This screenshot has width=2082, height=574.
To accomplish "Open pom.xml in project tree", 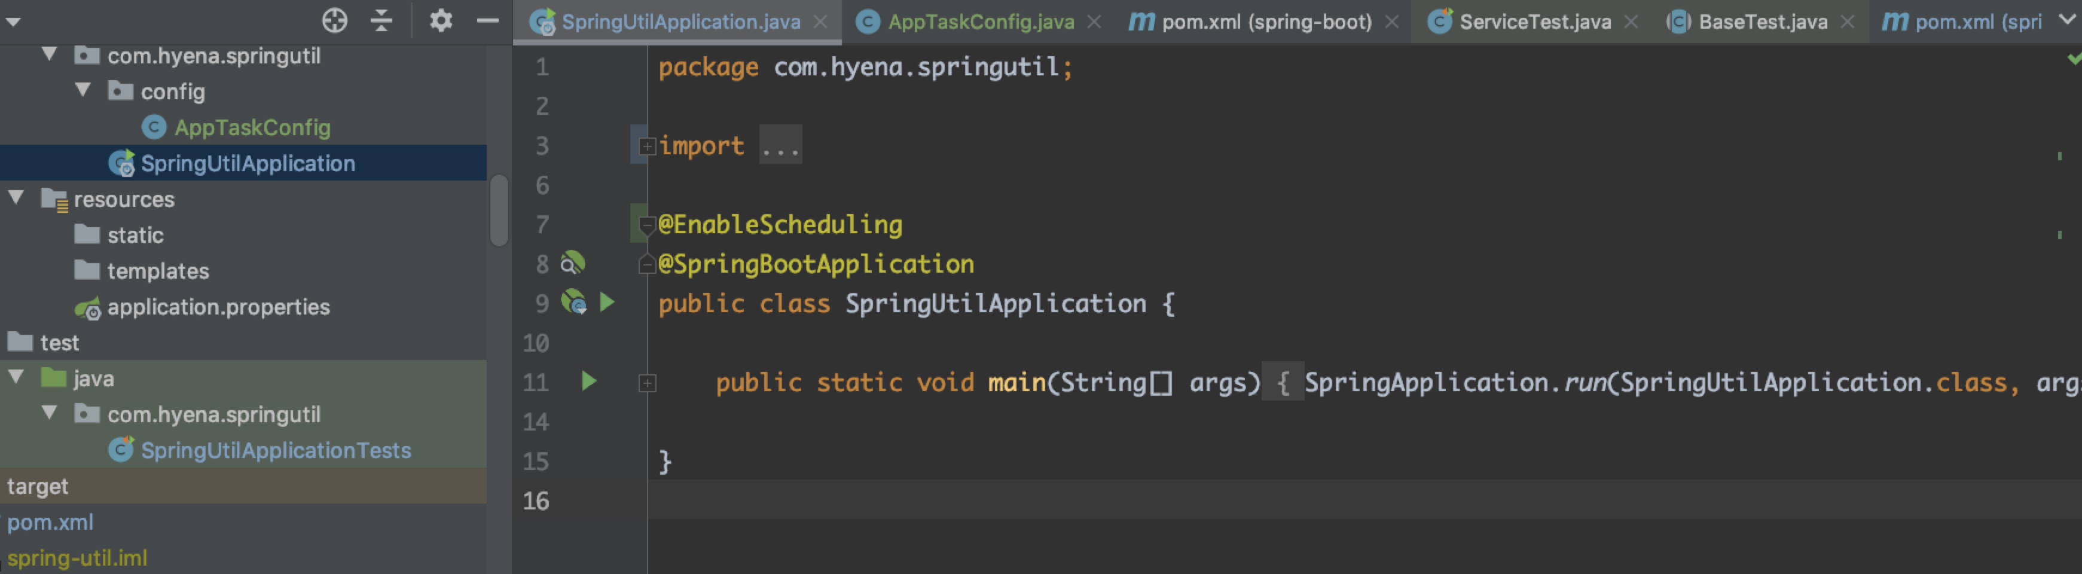I will [50, 521].
